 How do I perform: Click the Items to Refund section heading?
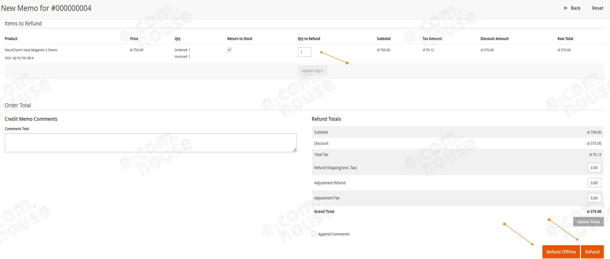tap(23, 24)
